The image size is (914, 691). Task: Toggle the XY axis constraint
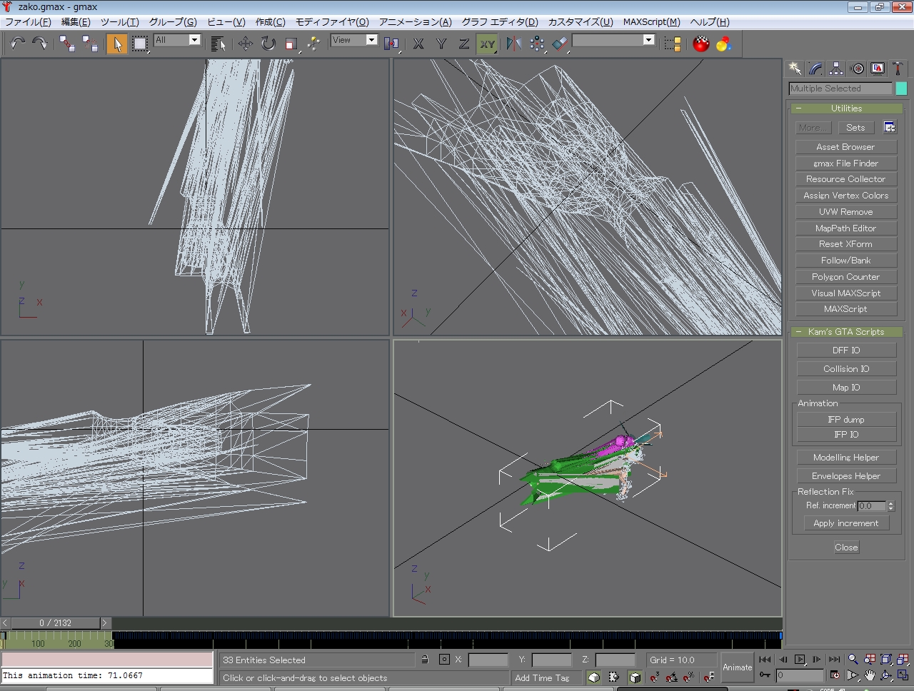point(487,44)
